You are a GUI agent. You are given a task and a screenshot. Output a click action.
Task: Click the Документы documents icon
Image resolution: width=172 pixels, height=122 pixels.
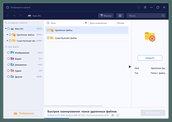pos(12,65)
